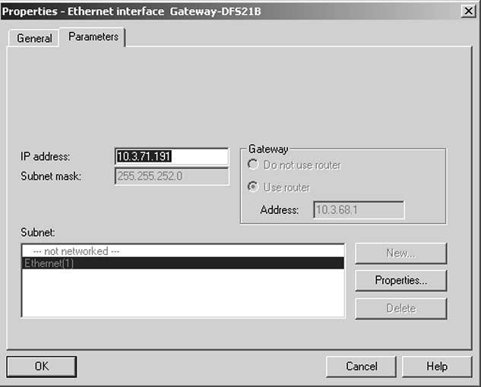This screenshot has height=387, width=481.
Task: Click the Subnet mask field 255.255.252.0
Action: pos(172,176)
